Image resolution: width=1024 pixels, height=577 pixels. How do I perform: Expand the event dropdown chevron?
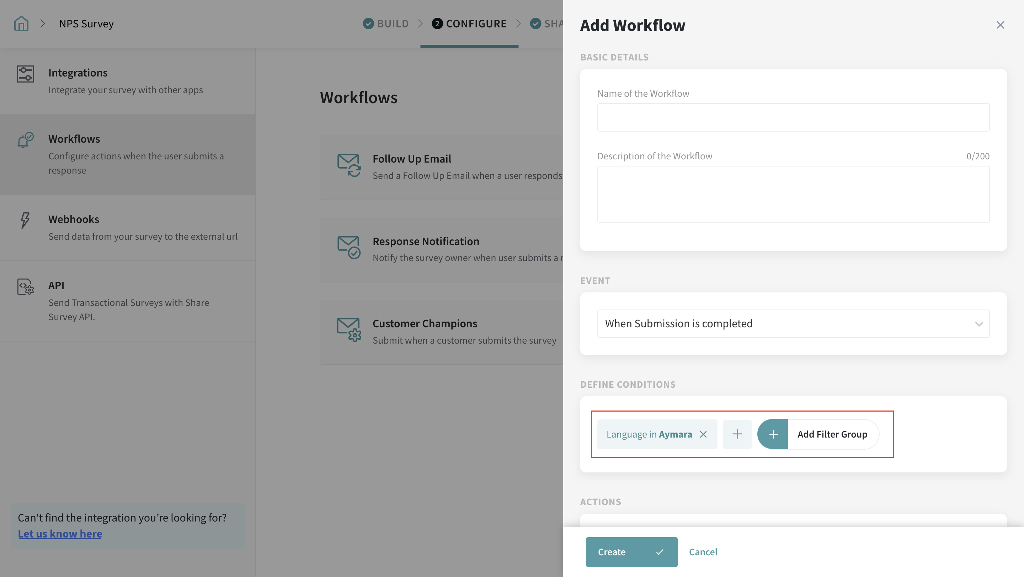coord(979,324)
